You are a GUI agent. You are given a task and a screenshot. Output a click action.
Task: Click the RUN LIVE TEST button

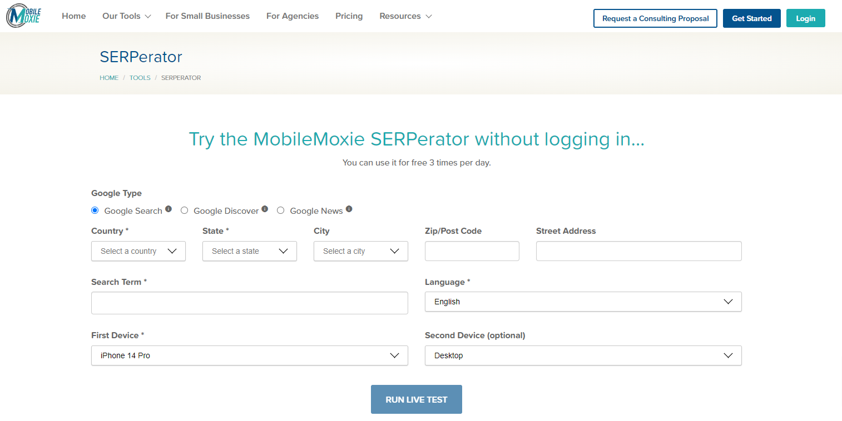point(416,399)
